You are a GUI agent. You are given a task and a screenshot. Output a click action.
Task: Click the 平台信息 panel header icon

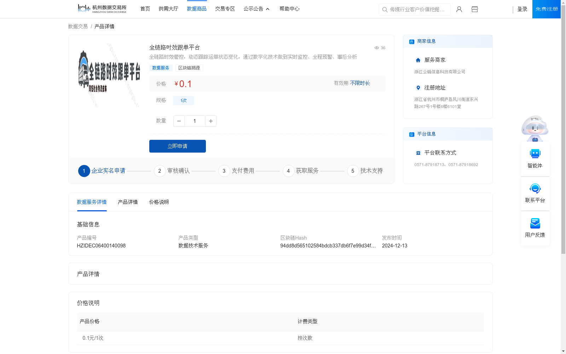tap(412, 134)
